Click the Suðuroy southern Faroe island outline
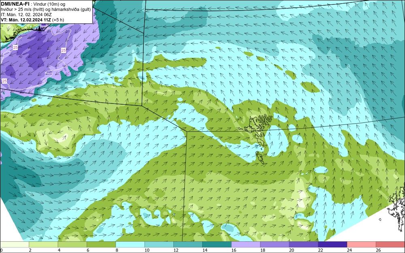This screenshot has width=405, height=253. click(x=260, y=157)
